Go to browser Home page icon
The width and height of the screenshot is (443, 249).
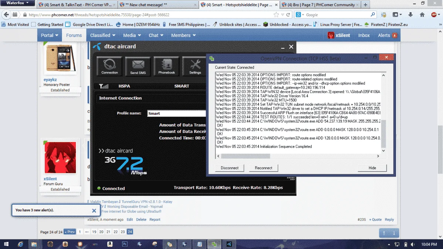(422, 15)
